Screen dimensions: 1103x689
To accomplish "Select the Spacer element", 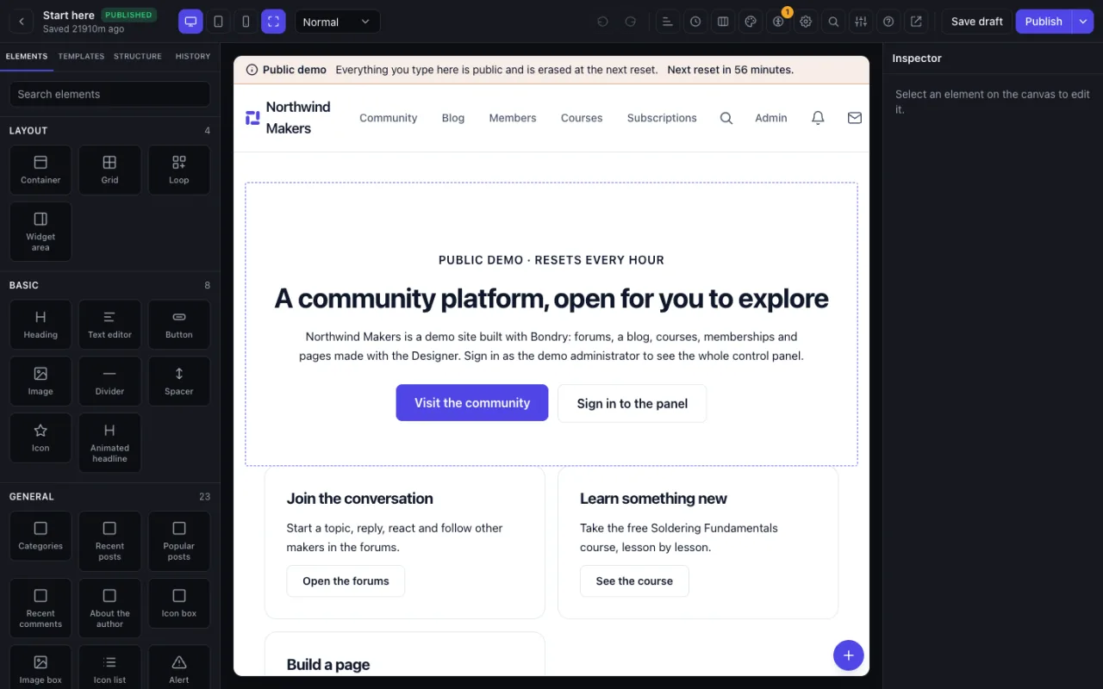I will 179,381.
